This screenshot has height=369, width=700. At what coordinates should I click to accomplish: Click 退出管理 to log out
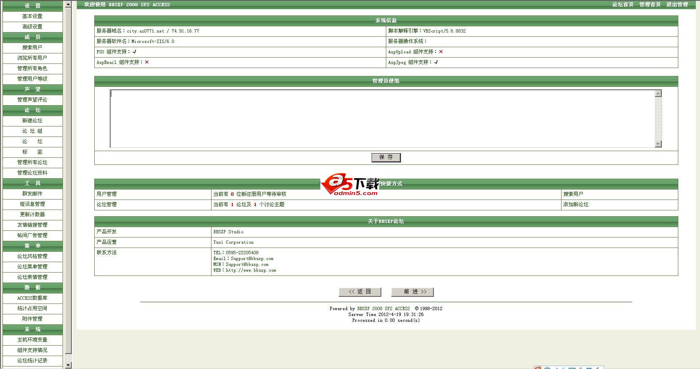coord(677,5)
